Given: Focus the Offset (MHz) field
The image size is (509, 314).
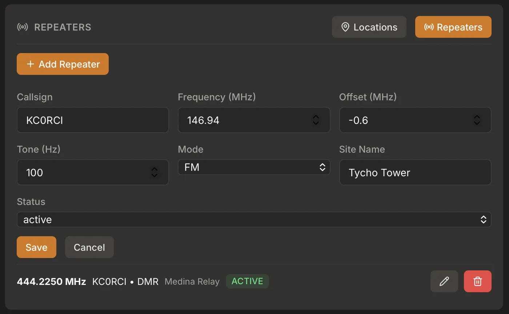Looking at the screenshot, I should click(x=415, y=120).
